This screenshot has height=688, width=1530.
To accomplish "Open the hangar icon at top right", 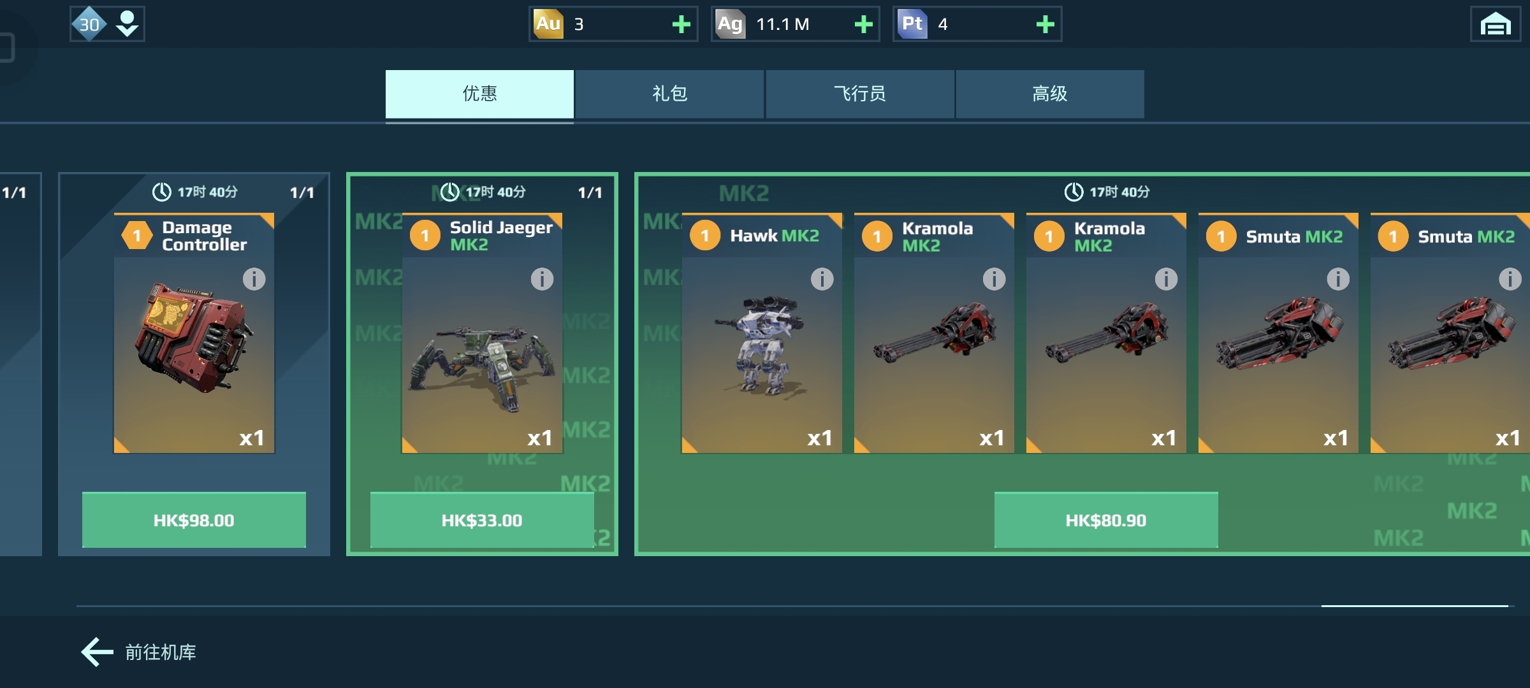I will [1496, 25].
